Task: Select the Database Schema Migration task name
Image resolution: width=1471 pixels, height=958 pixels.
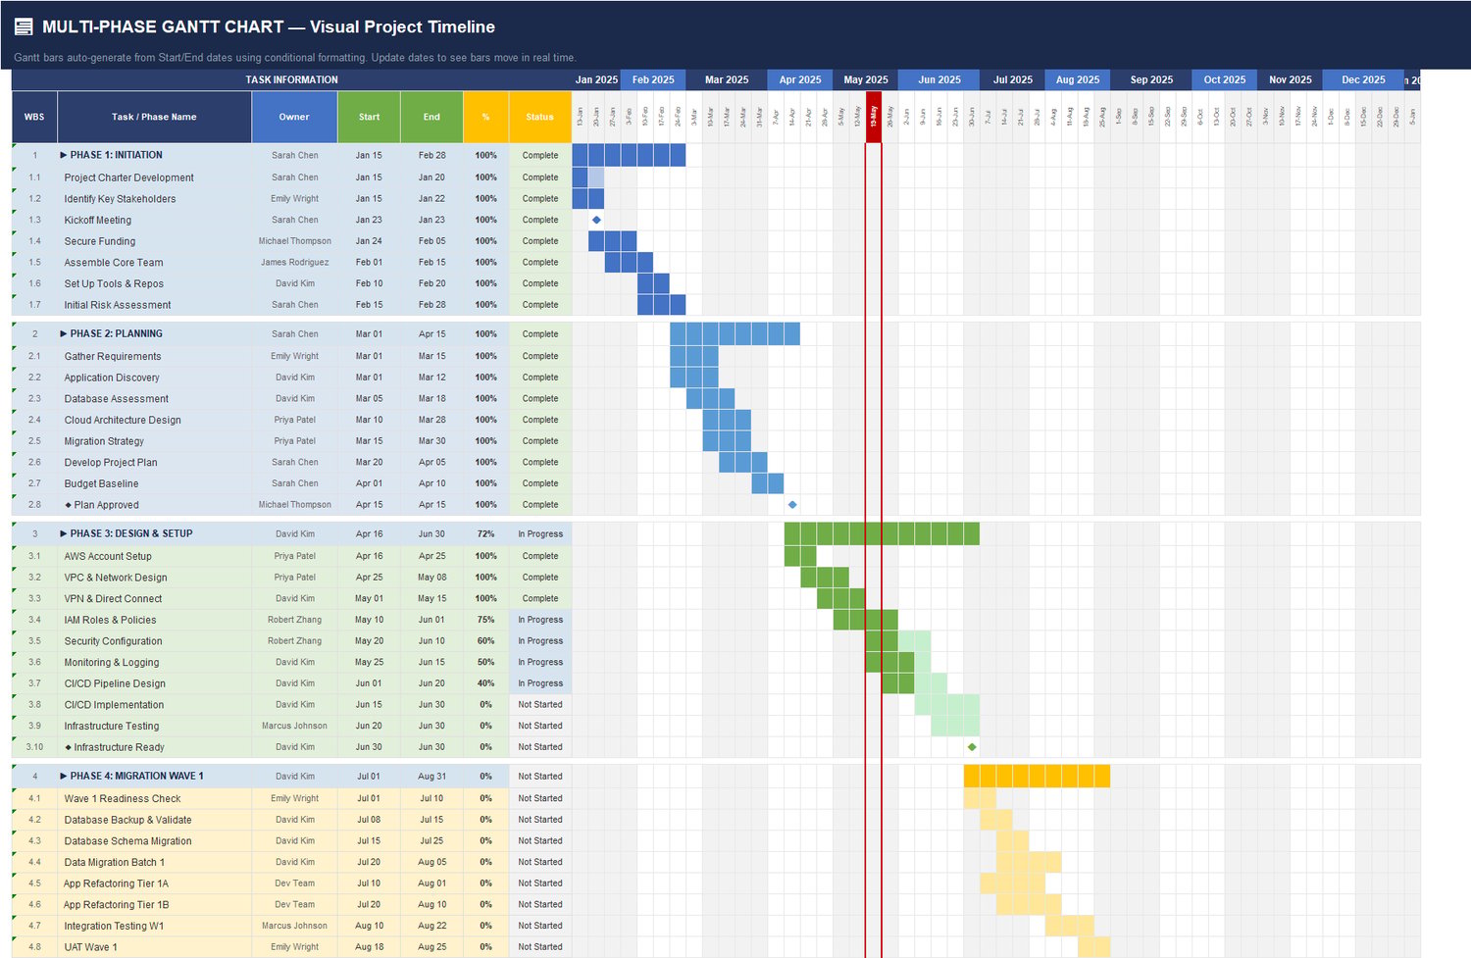Action: [x=127, y=841]
